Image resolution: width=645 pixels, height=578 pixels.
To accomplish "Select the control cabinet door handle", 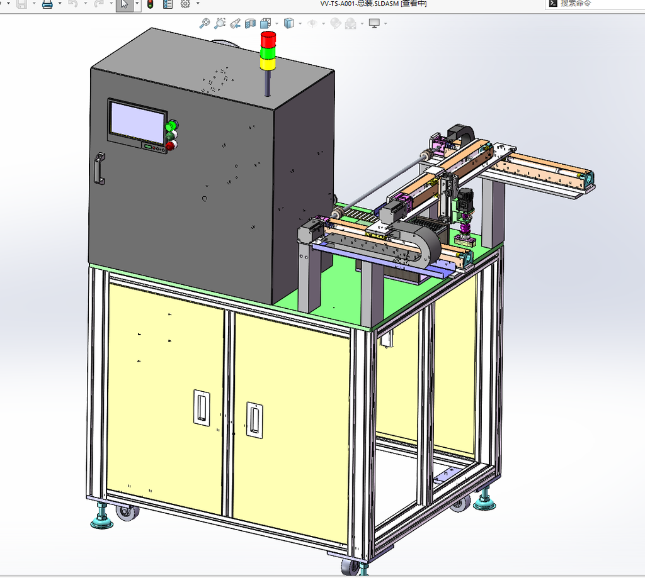I will coord(100,168).
